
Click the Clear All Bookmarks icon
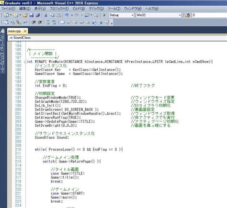pos(107,22)
